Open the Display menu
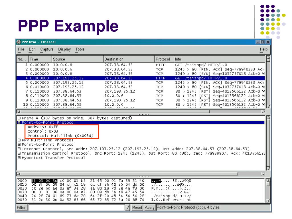The width and height of the screenshot is (292, 219). pos(64,49)
